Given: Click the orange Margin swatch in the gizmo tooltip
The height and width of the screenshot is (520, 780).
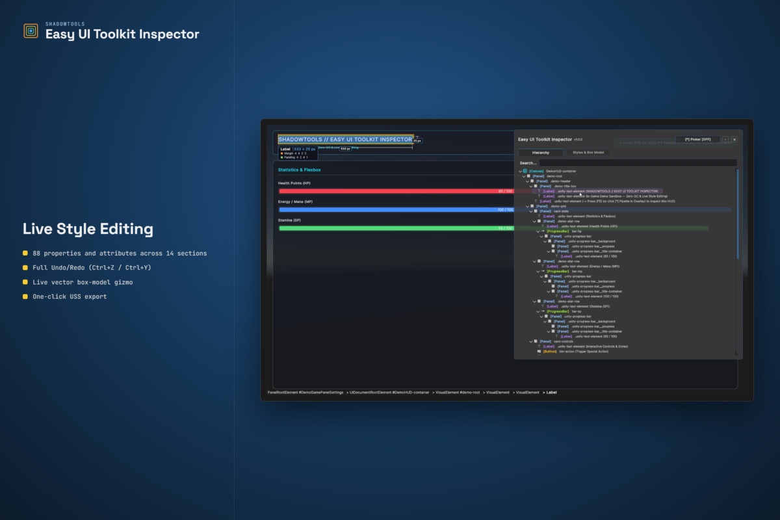Looking at the screenshot, I should (x=282, y=153).
